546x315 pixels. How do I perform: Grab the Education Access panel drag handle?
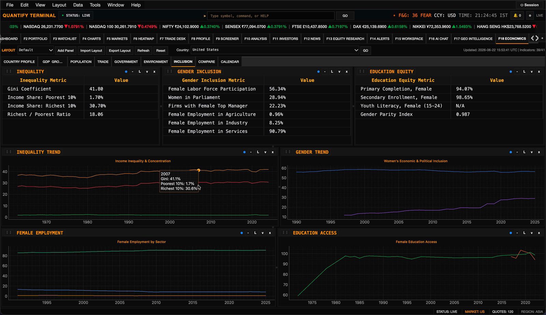[285, 233]
